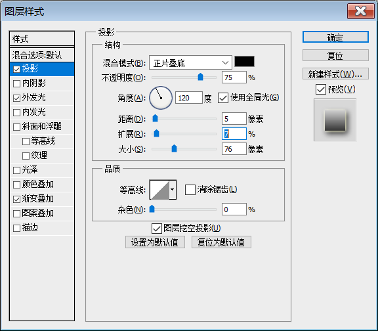Click the 新建样式 button

tap(335, 74)
